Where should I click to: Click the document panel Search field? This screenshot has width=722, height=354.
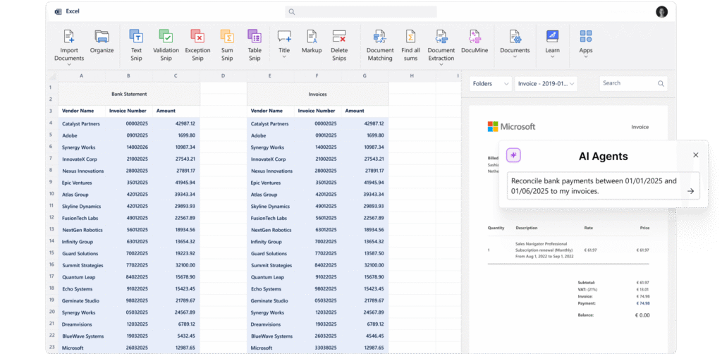[x=633, y=83]
